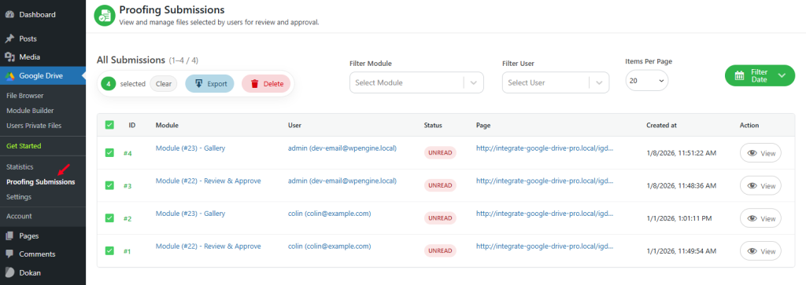Click the Clear selection button

(164, 83)
